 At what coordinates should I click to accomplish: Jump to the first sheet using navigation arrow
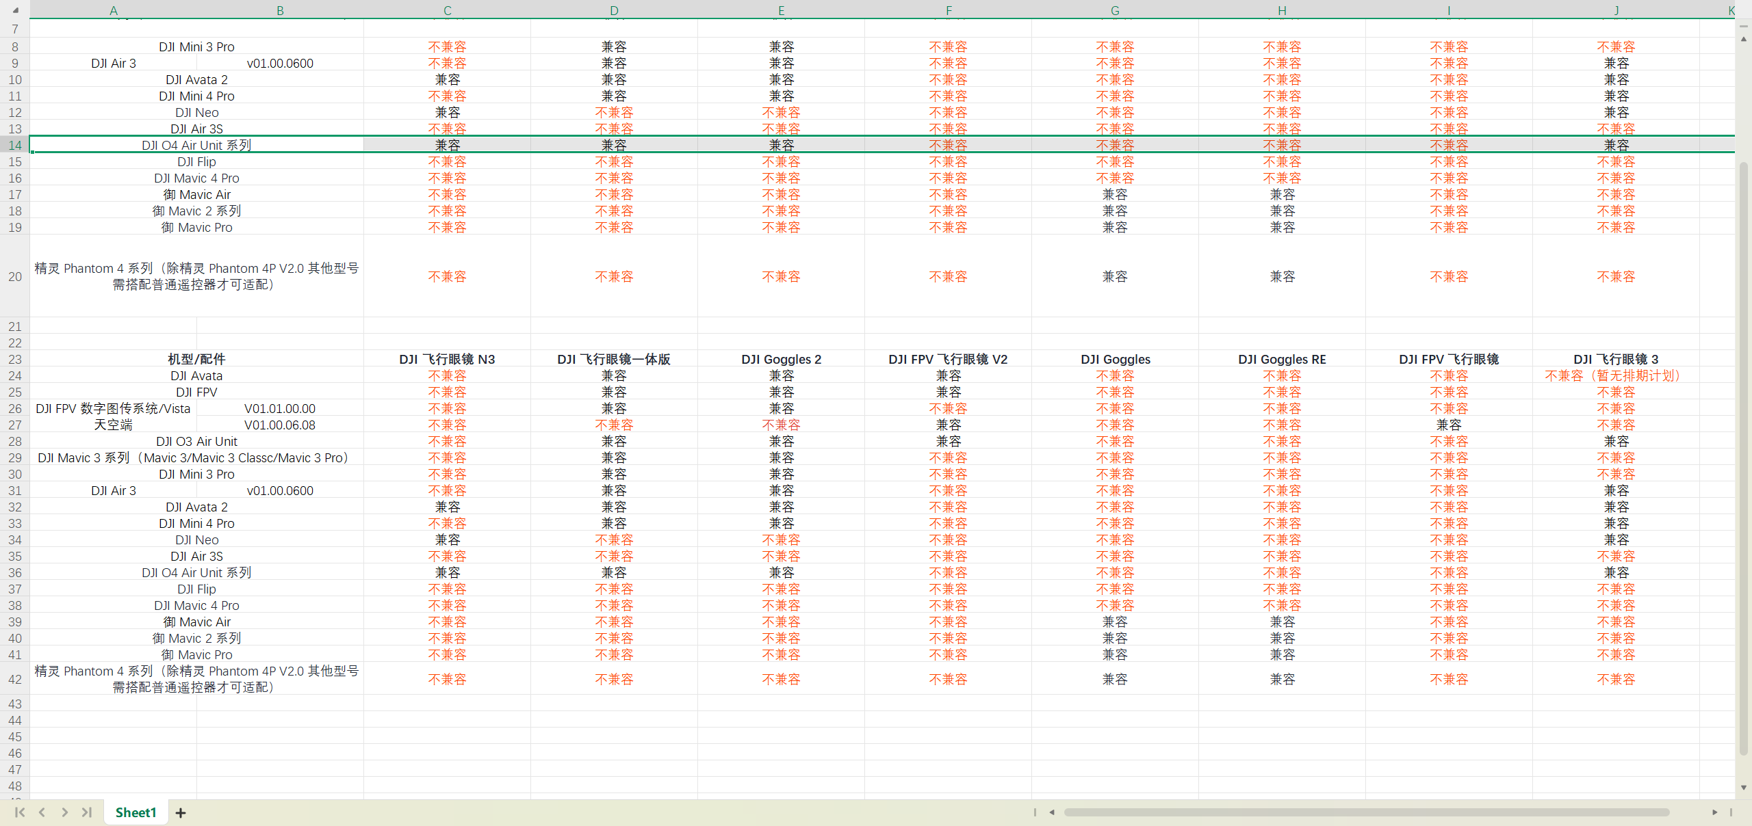click(19, 812)
